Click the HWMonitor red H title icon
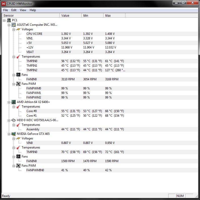This screenshot has width=200, height=200. tap(4, 4)
